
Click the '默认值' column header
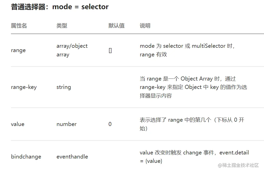pos(116,26)
